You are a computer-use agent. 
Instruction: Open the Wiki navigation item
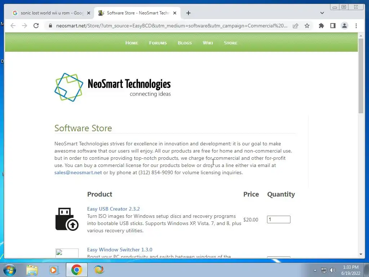click(x=208, y=43)
